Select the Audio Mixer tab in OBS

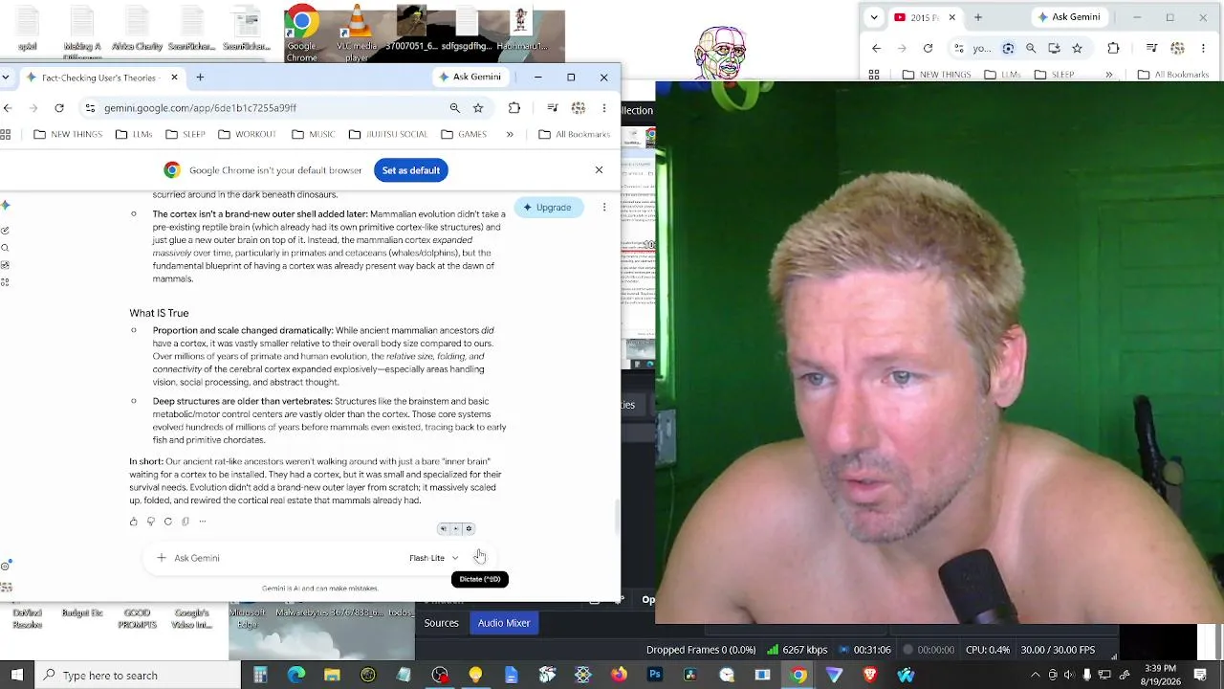pos(504,623)
